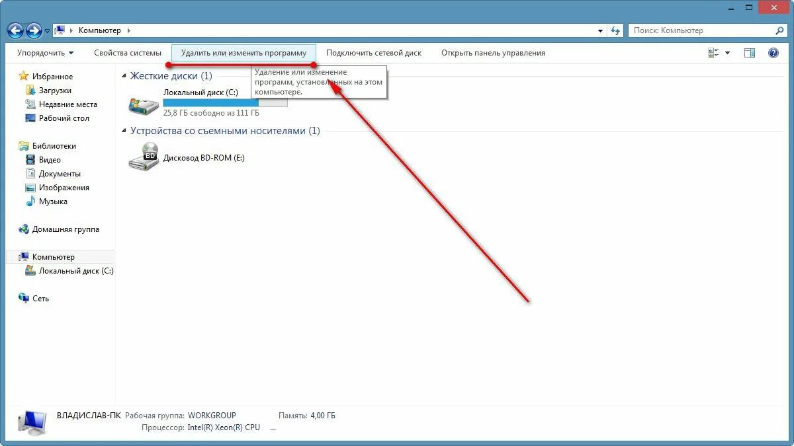Click Устройства со съемными носителями (1) header
This screenshot has width=794, height=446.
(x=225, y=131)
